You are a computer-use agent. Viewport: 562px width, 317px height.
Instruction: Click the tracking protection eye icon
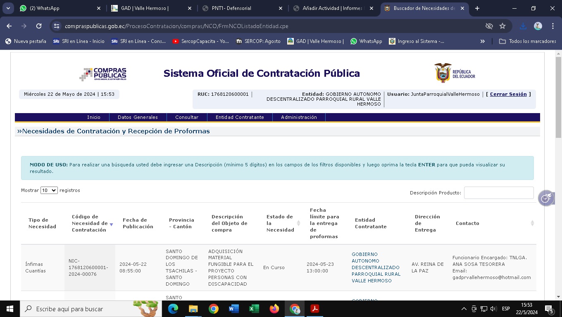489,26
